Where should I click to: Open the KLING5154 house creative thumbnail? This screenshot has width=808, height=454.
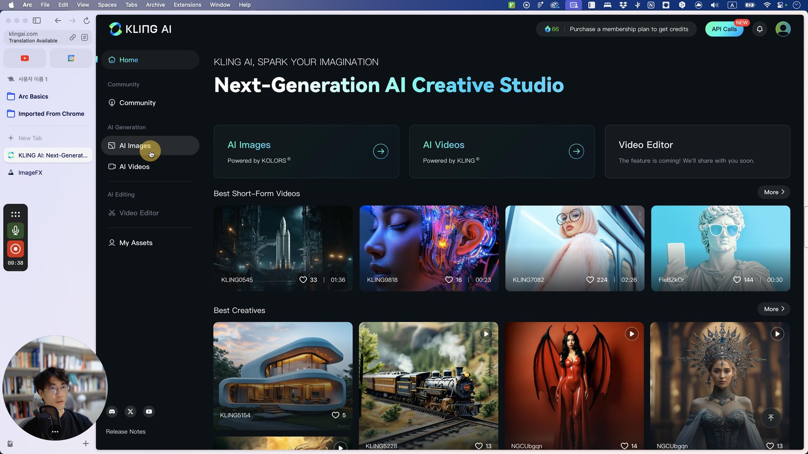tap(283, 376)
